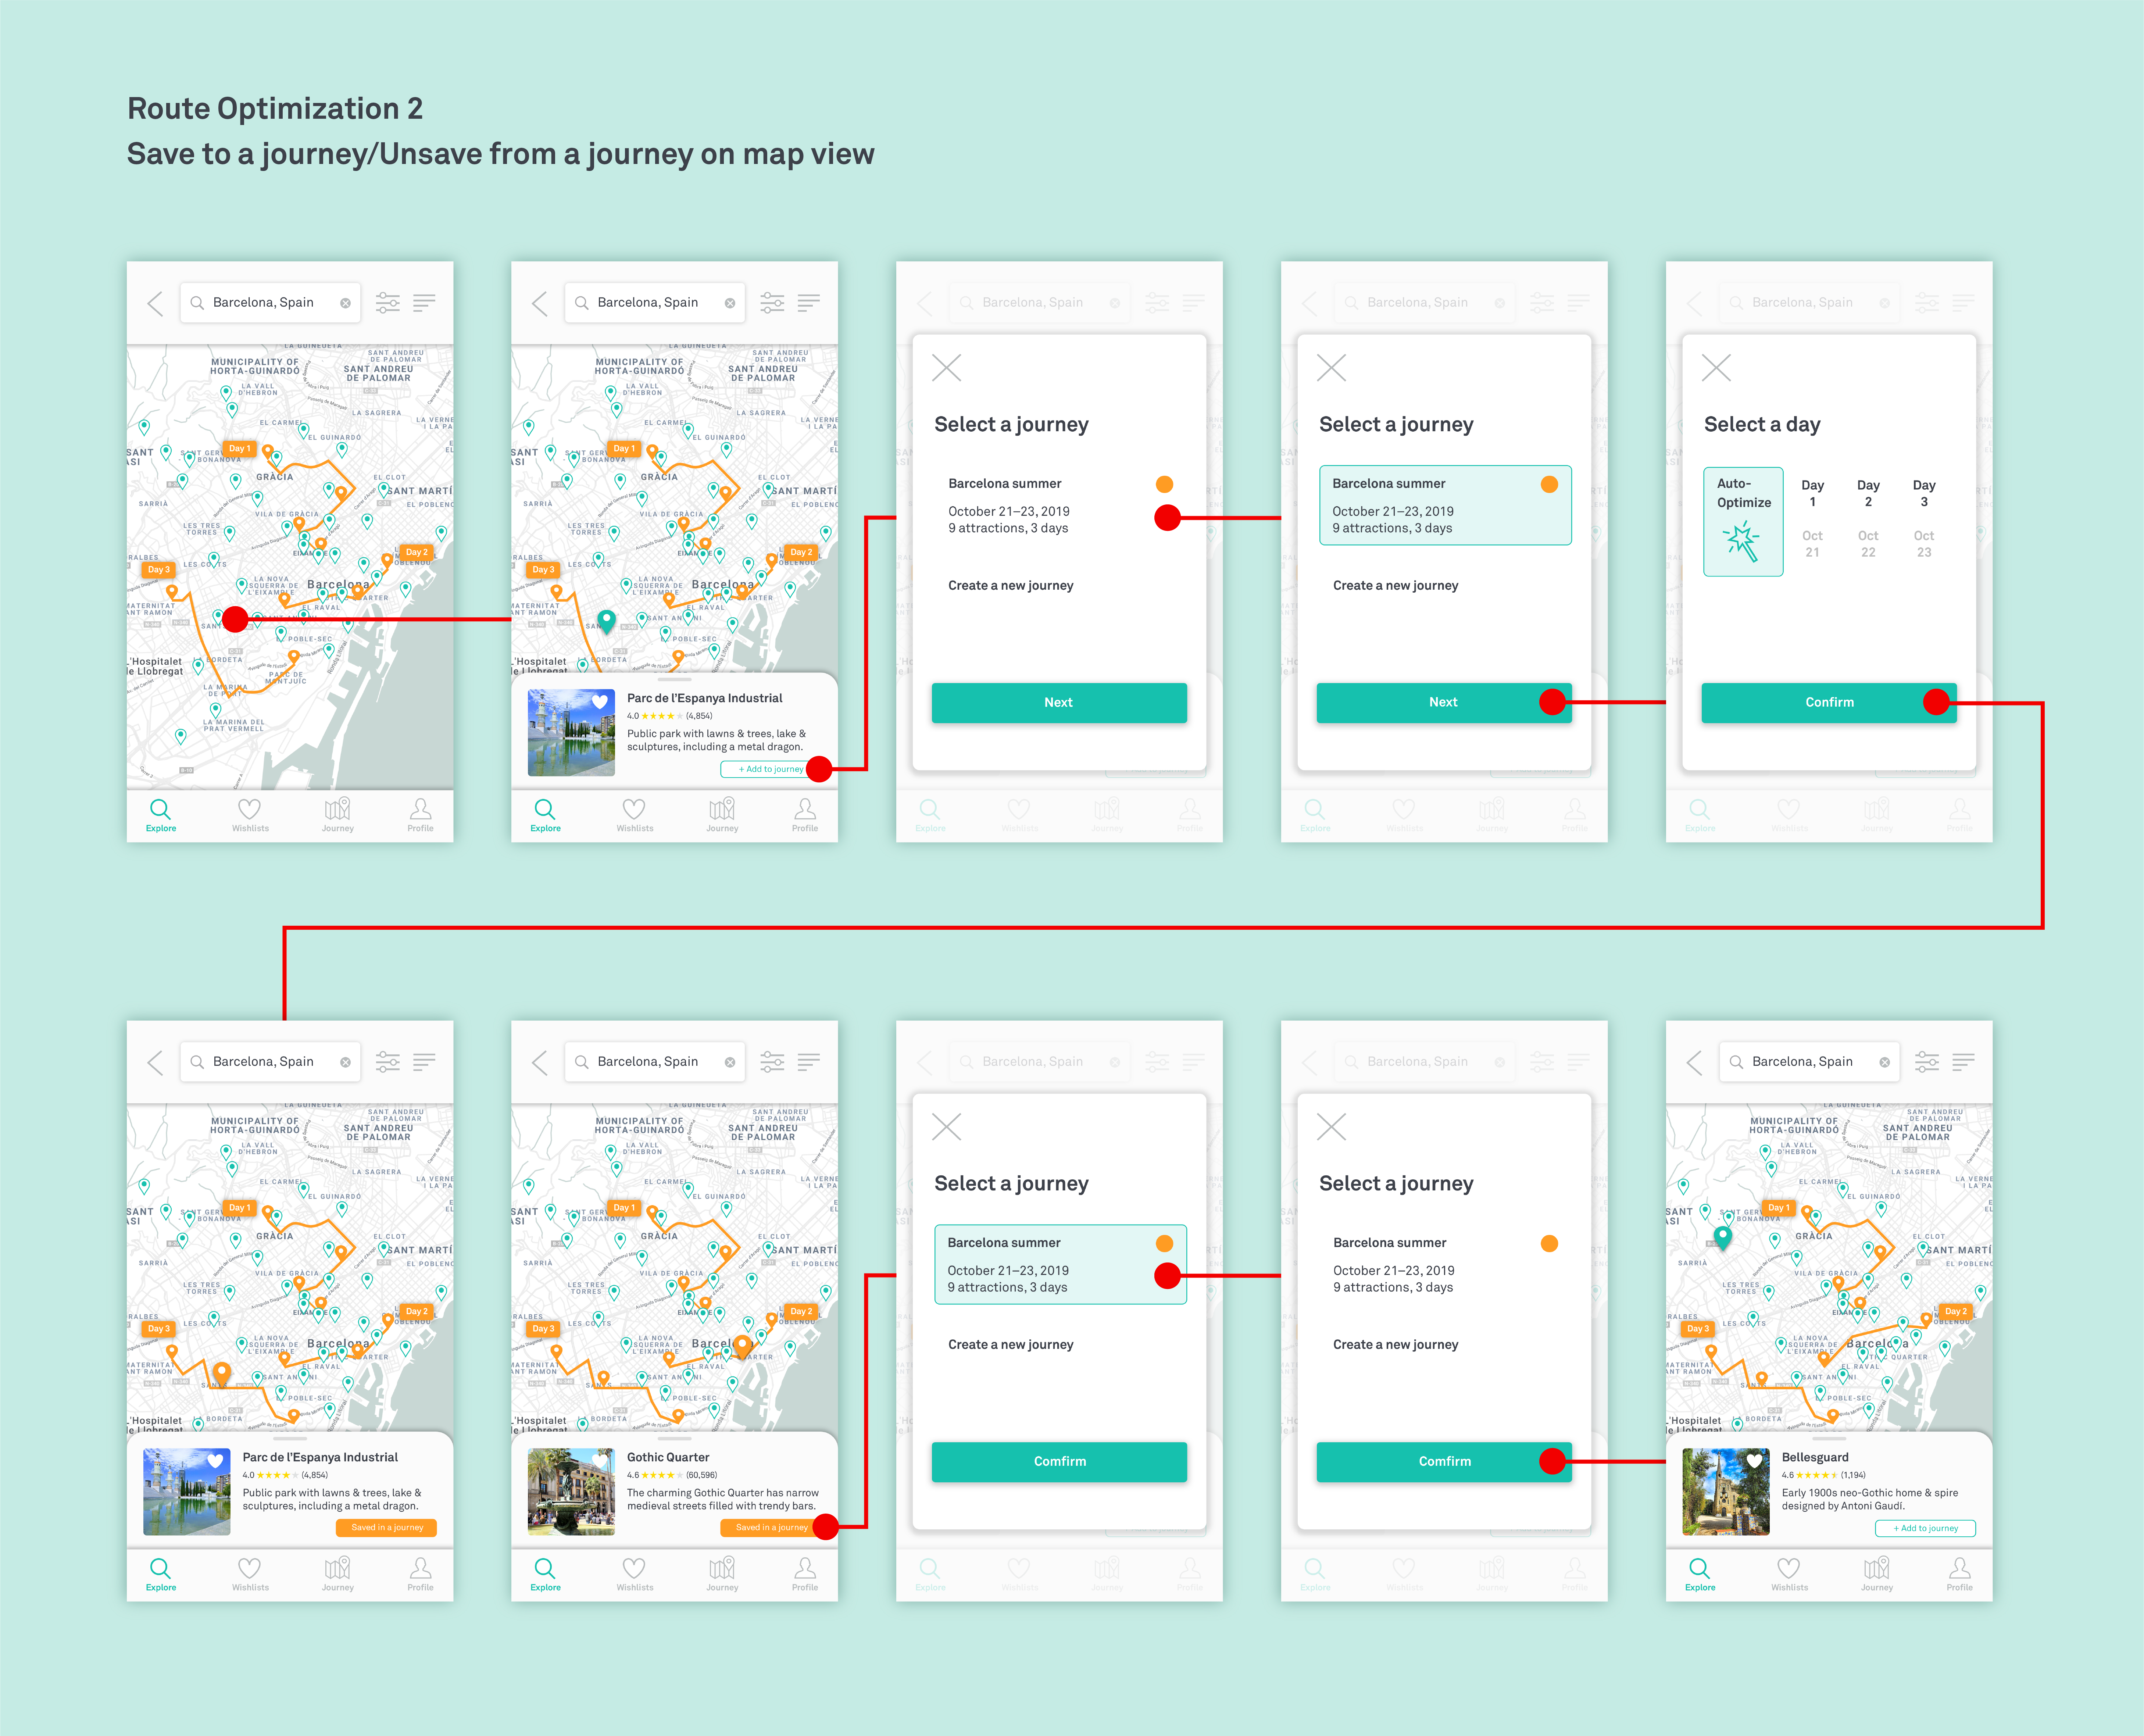Tap heart icon on Gothic Quarter photo
This screenshot has height=1736, width=2144.
click(600, 1461)
